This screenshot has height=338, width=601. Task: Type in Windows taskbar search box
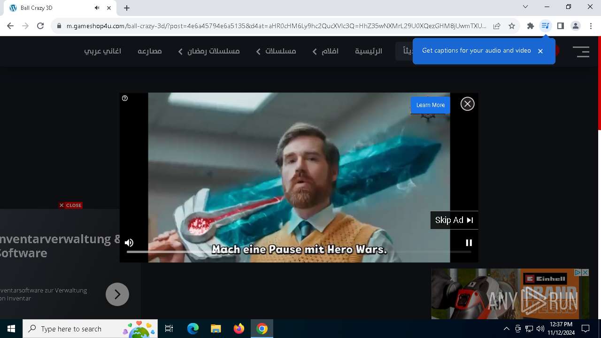90,329
